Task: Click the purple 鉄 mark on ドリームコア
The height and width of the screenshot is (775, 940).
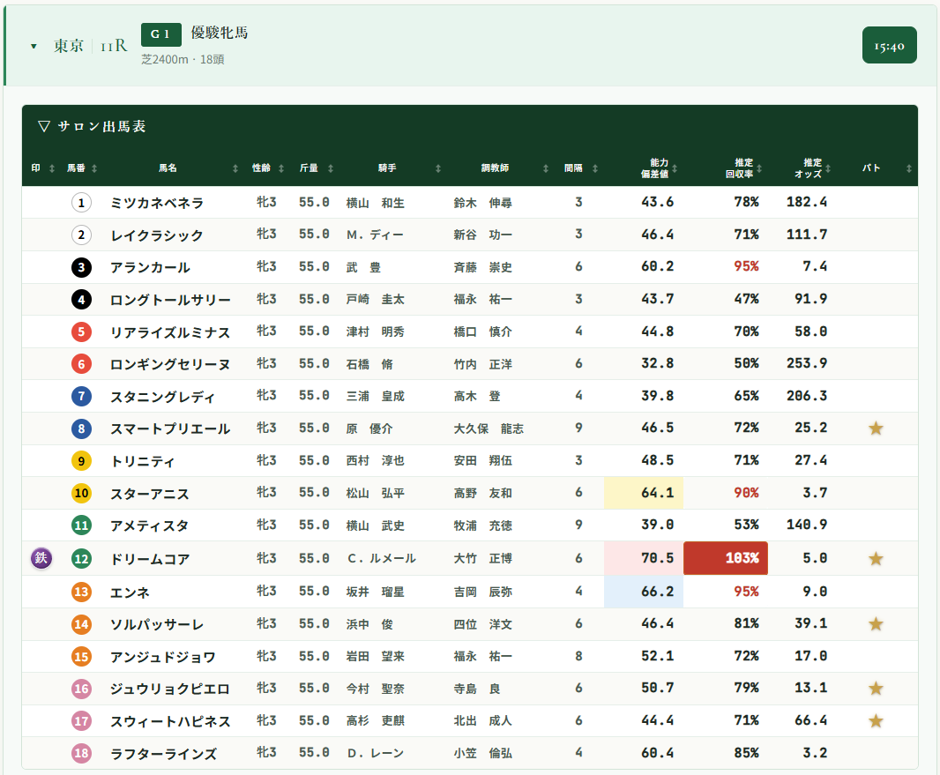Action: click(41, 558)
